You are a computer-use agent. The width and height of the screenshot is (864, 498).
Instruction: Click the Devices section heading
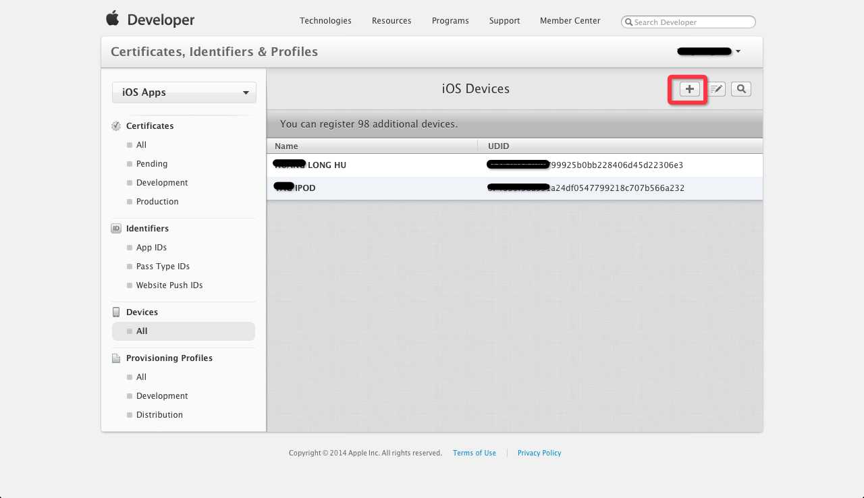pyautogui.click(x=142, y=312)
